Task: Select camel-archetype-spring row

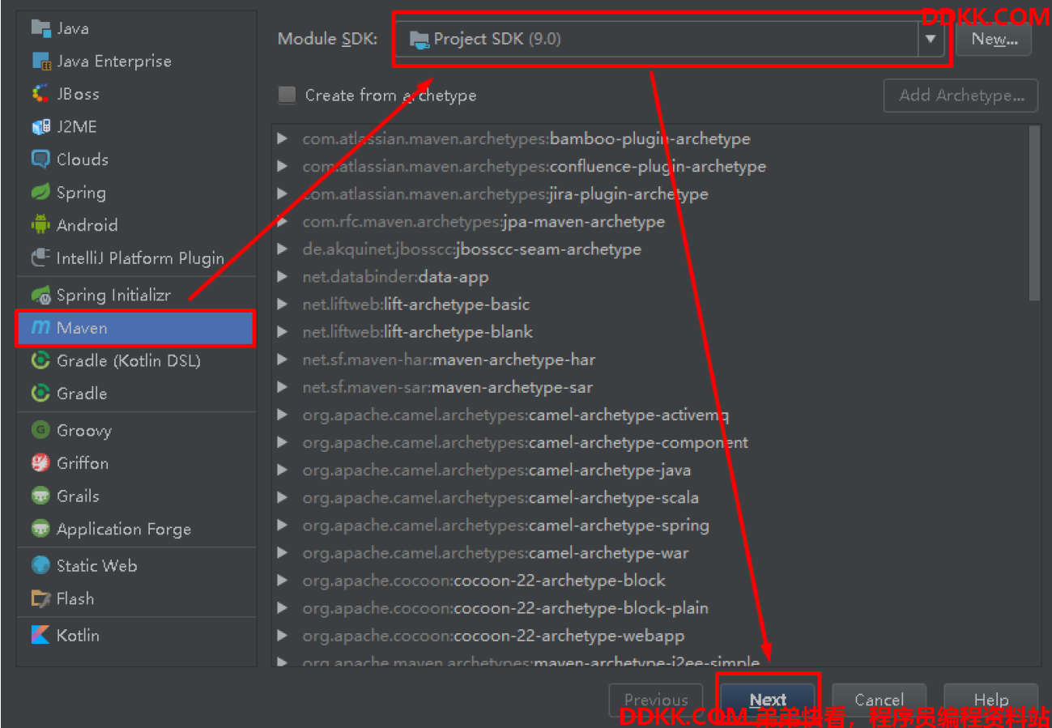Action: pos(650,525)
